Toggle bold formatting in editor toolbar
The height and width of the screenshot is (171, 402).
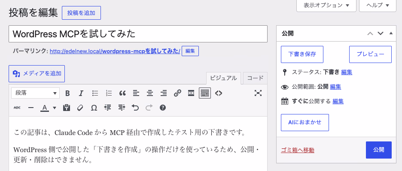pyautogui.click(x=67, y=93)
